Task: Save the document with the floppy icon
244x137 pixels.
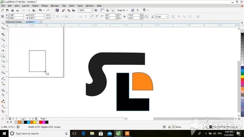Action: coord(13,10)
